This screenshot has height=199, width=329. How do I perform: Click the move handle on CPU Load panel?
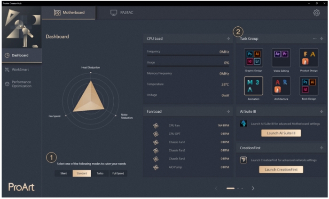228,38
